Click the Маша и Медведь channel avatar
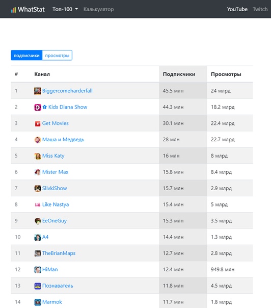Image resolution: width=271 pixels, height=308 pixels. pyautogui.click(x=38, y=140)
